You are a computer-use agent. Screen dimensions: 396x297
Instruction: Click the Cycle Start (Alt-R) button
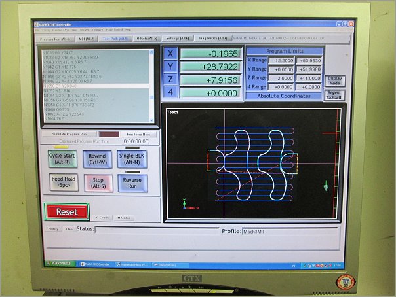(x=62, y=159)
